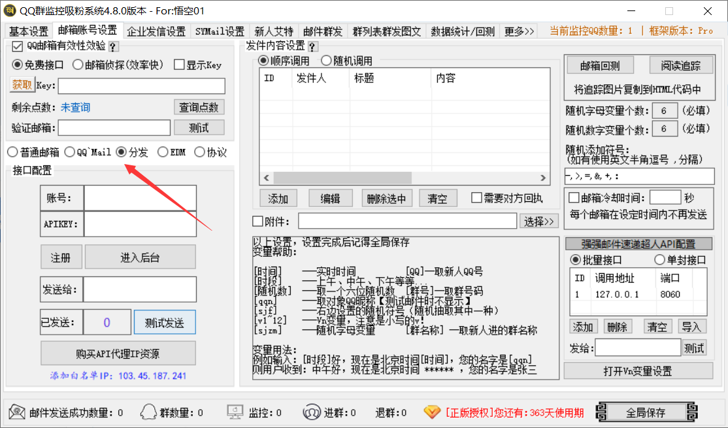Click the gold diamond license icon
This screenshot has height=428, width=728.
432,412
